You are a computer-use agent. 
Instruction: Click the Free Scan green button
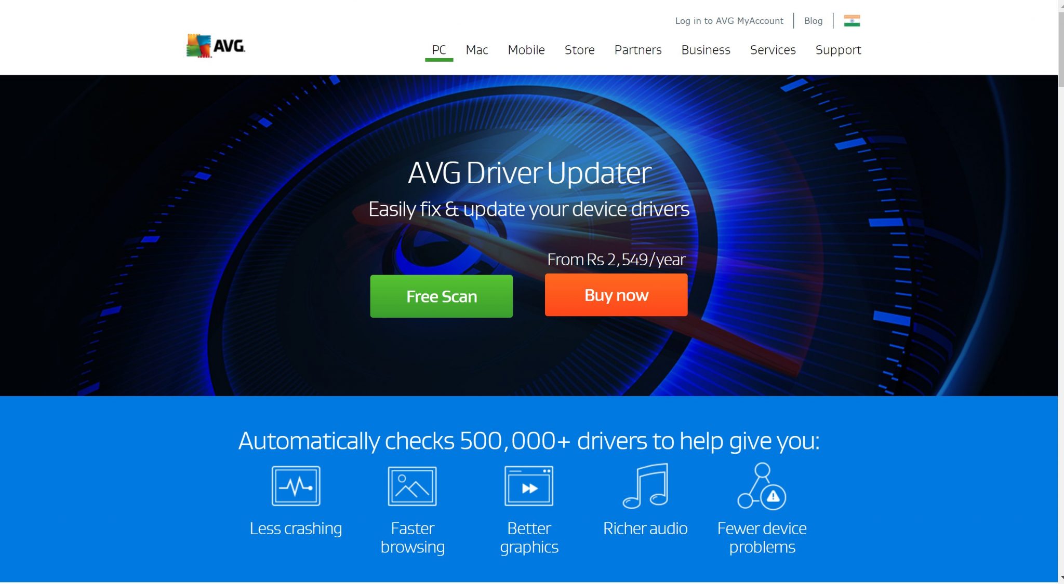point(441,295)
